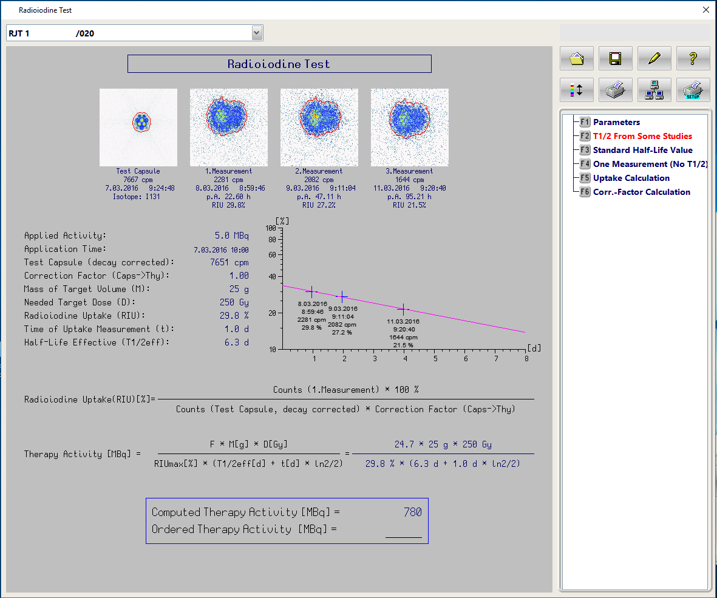Expand the RJT 1 /020 dropdown arrow
Screen dimensions: 717x598
(257, 33)
